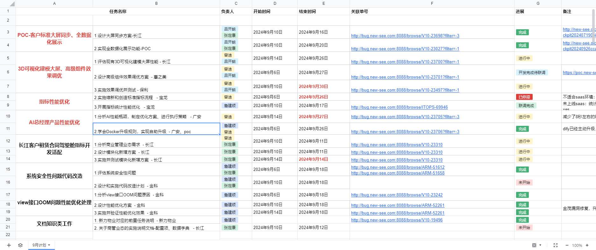Image resolution: width=596 pixels, height=250 pixels.
Task: Open link ARM-51612
Action: point(398,167)
